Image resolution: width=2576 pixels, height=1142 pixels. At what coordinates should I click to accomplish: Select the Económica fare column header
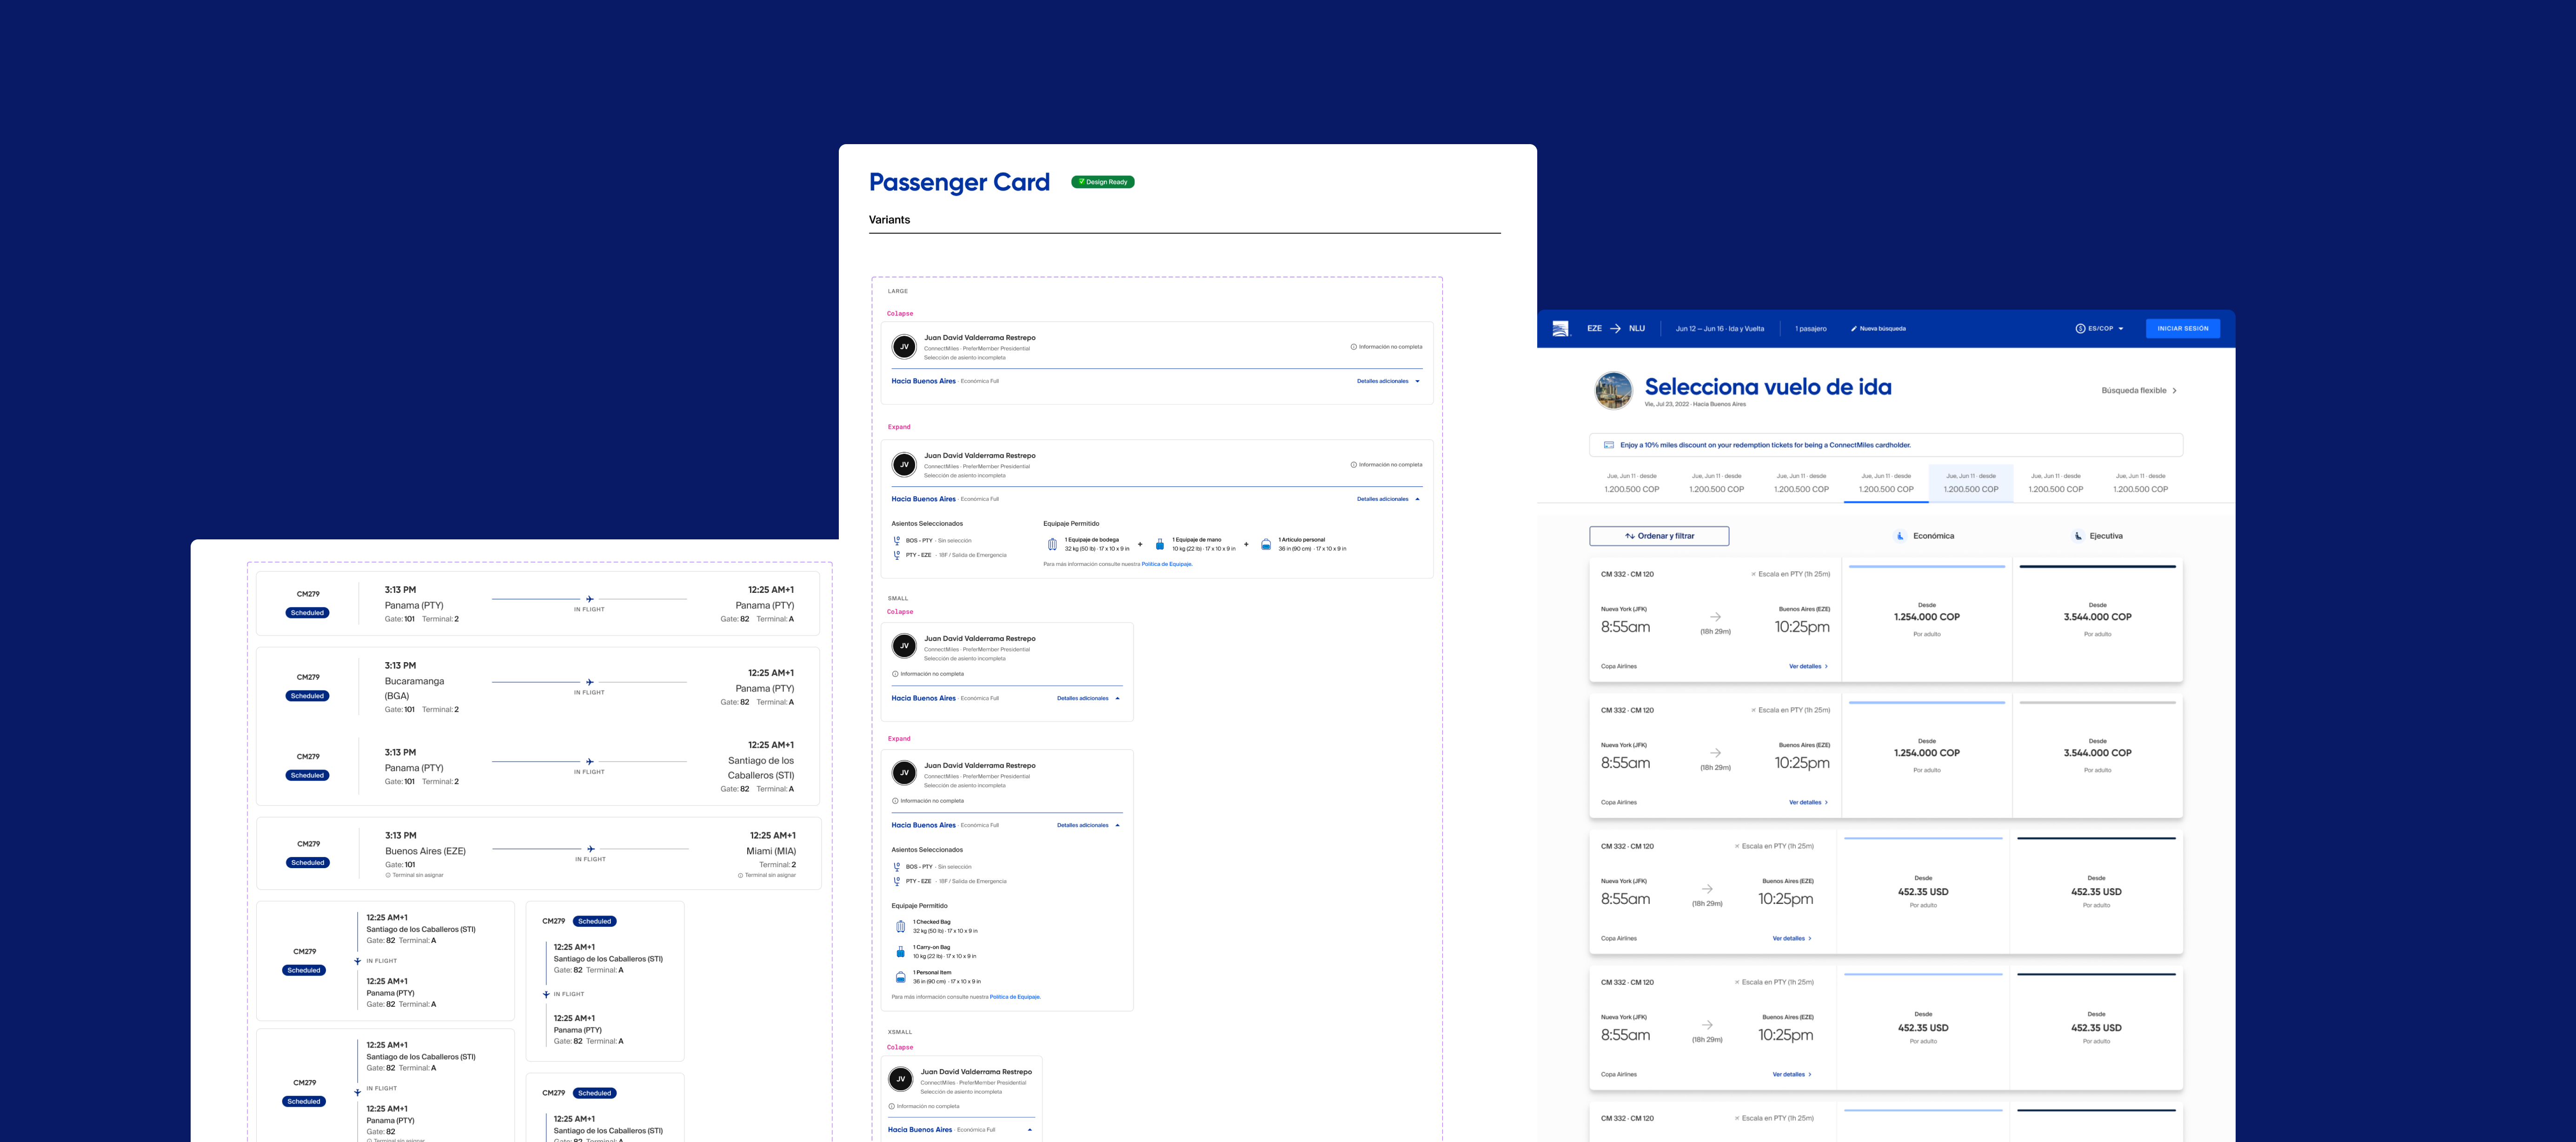tap(1924, 536)
